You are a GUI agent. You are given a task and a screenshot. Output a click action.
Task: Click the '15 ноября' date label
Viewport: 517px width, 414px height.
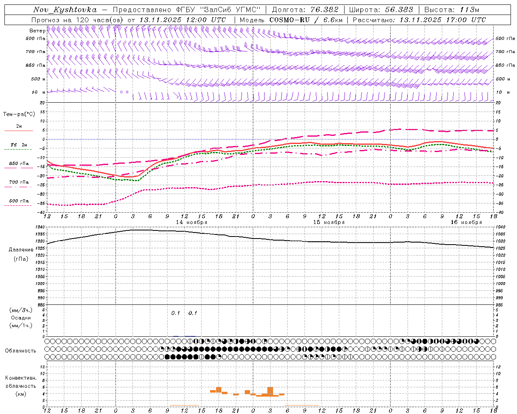coord(329,222)
